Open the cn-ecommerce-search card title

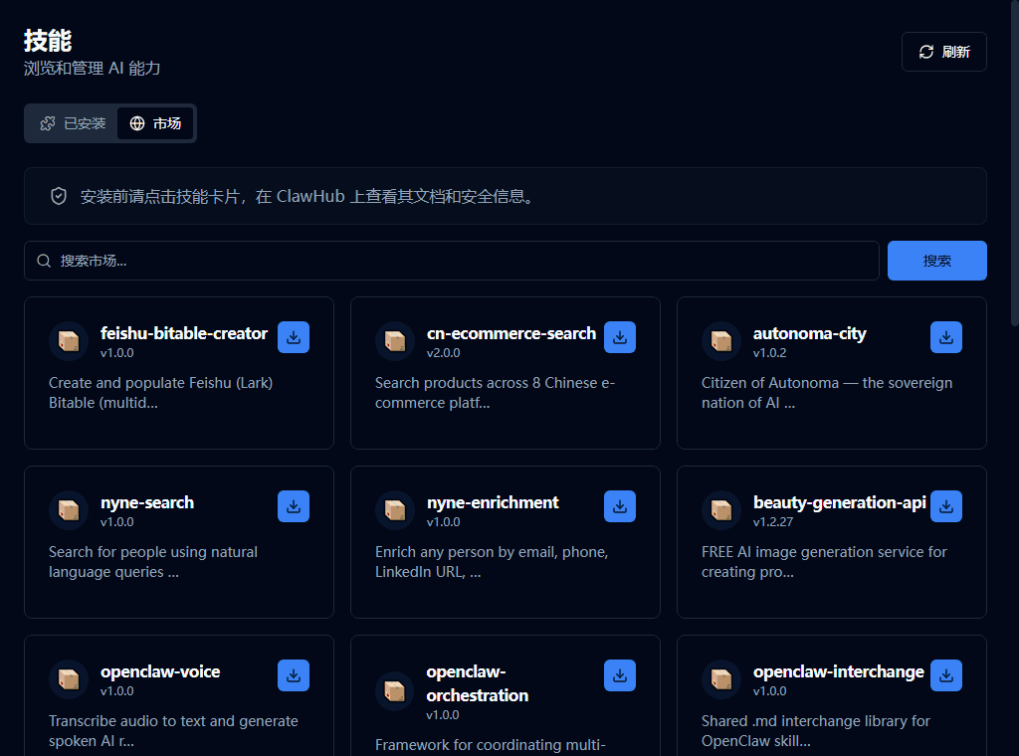tap(511, 333)
